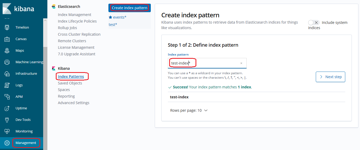Open Cross Cluster Replication link
Image resolution: width=360 pixels, height=150 pixels.
[x=79, y=34]
